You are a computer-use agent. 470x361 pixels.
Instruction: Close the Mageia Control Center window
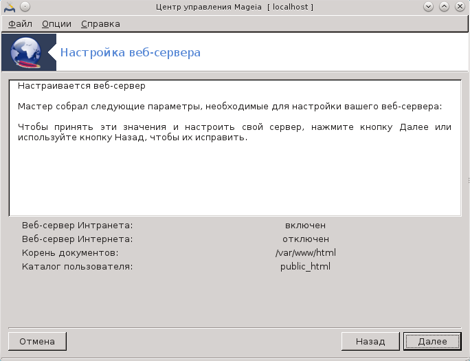pos(460,7)
